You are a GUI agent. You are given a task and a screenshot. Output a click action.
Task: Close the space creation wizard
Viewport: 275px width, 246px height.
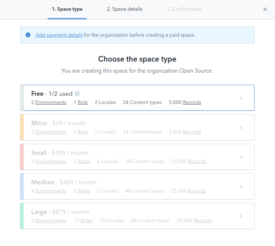[x=265, y=10]
